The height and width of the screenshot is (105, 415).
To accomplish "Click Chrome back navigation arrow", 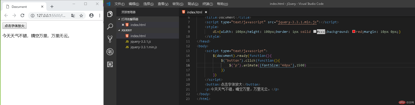I will pyautogui.click(x=6, y=15).
